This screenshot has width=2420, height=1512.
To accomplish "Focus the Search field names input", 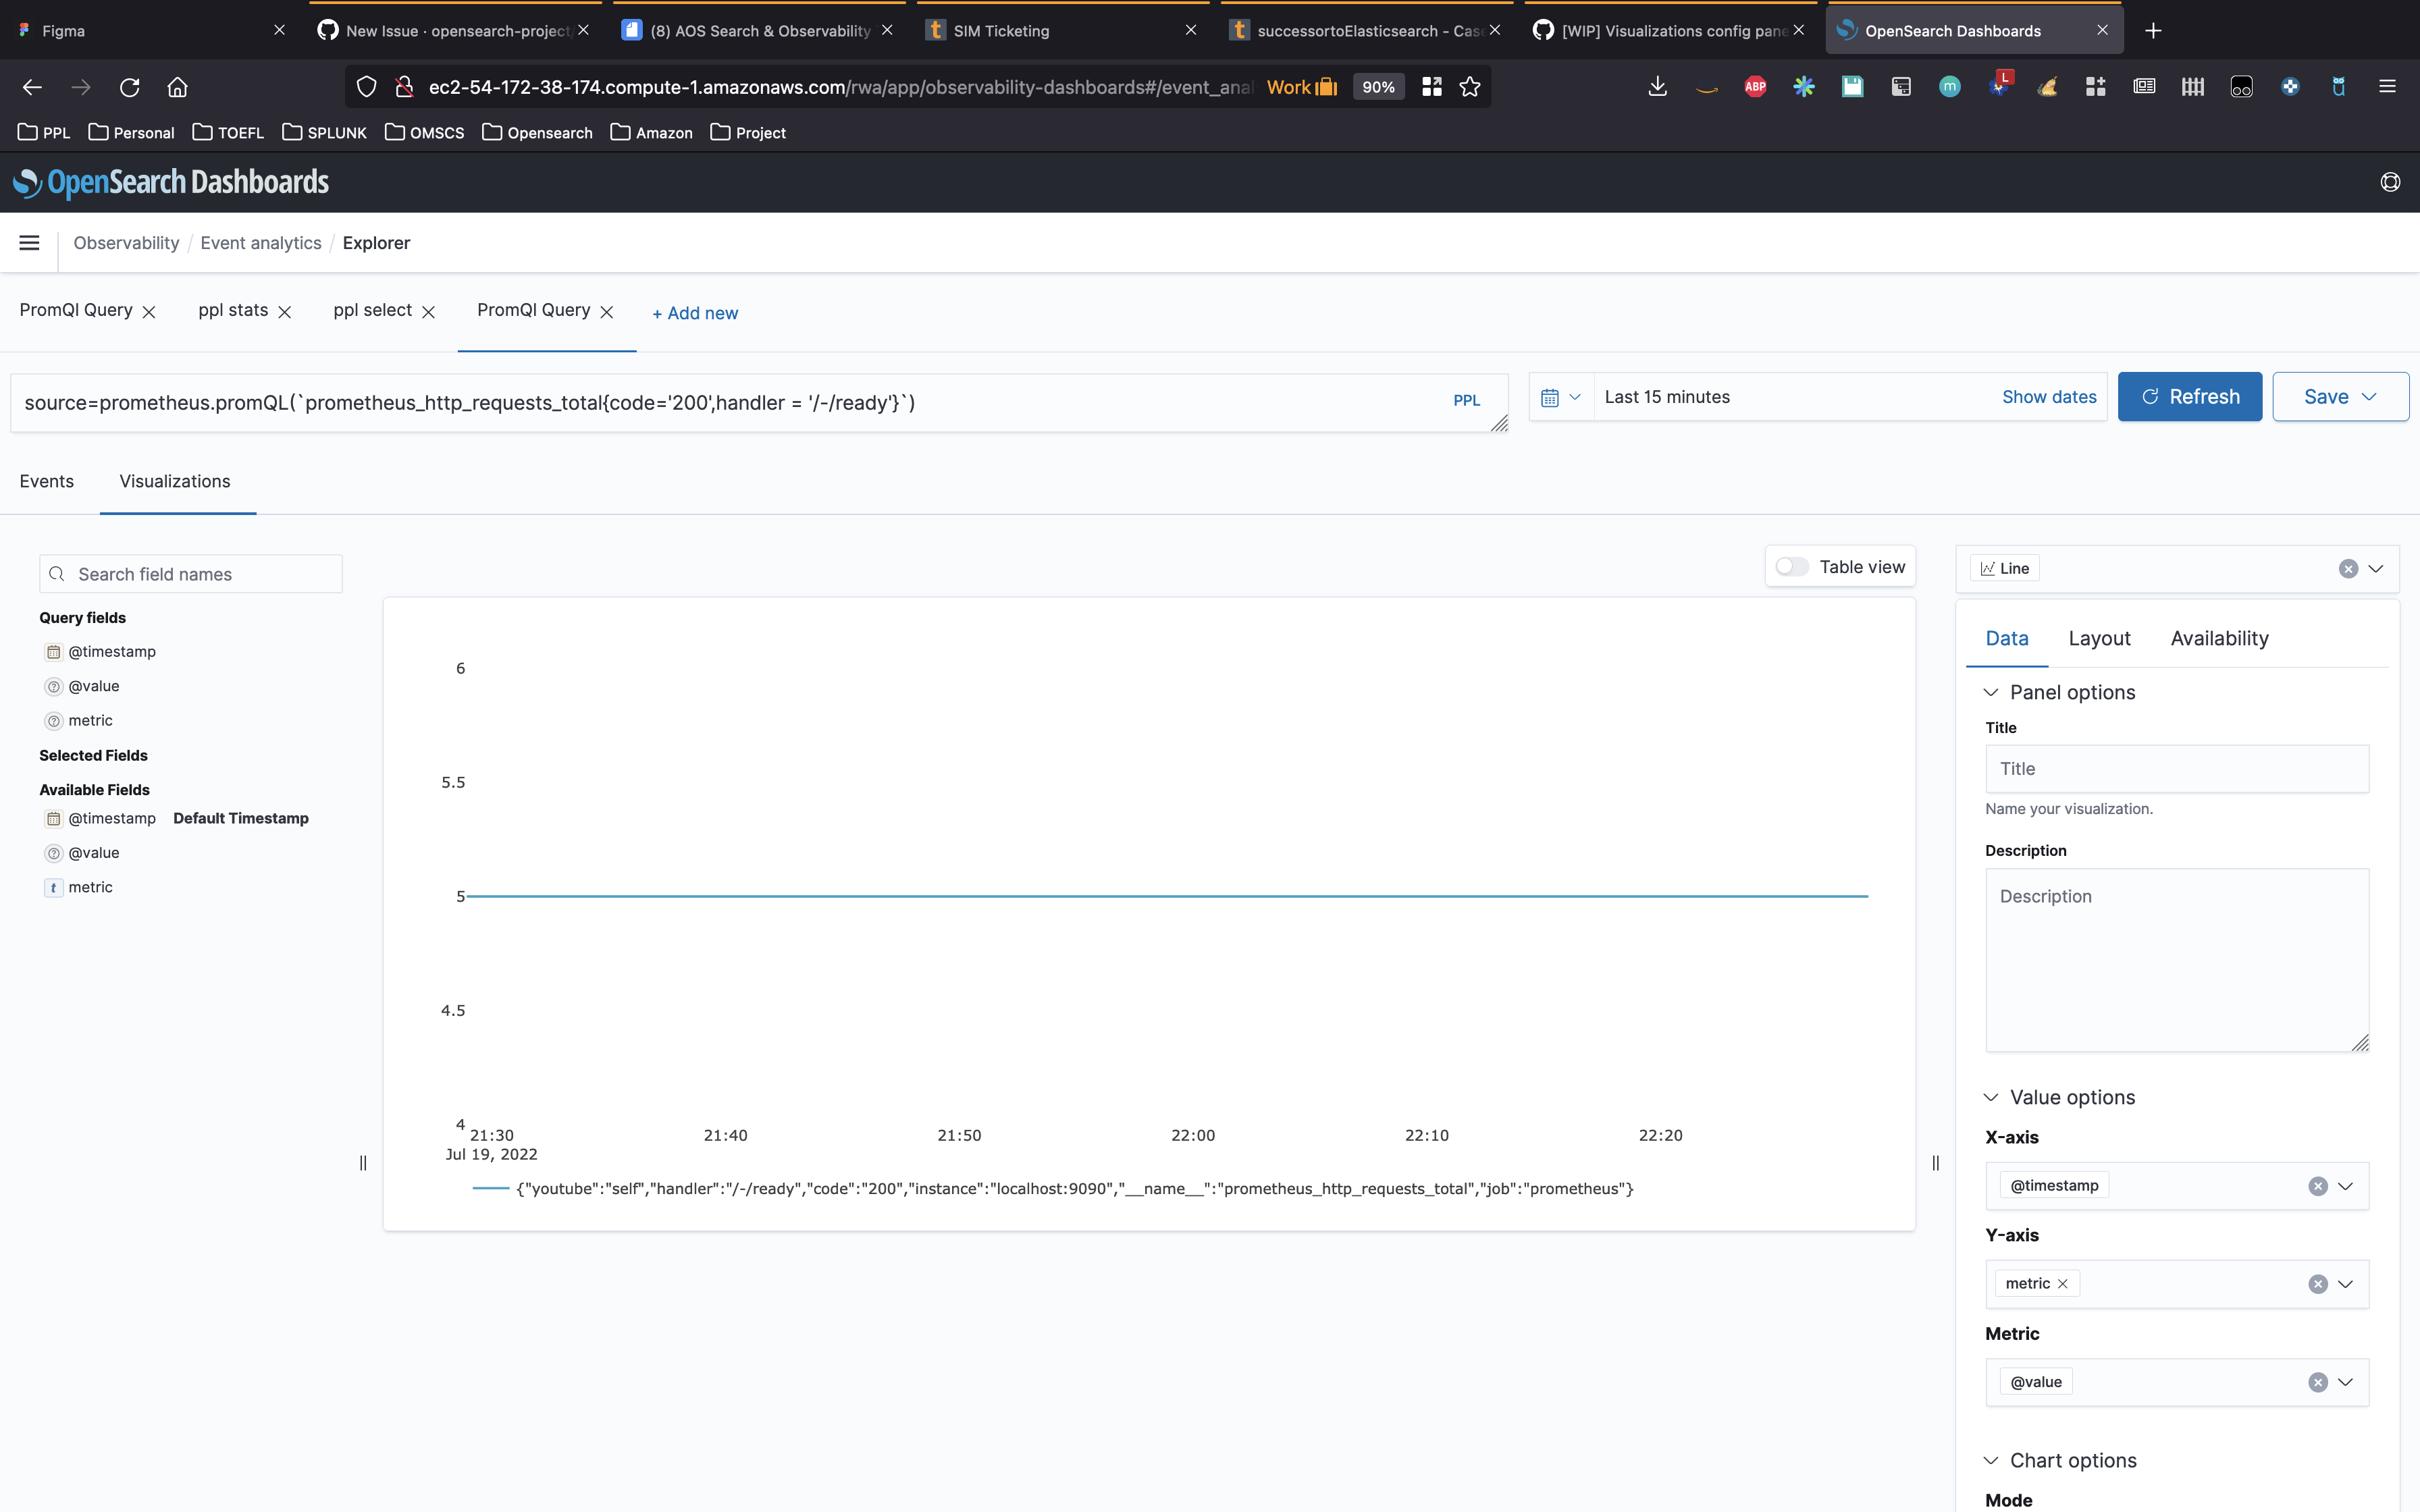I will [x=191, y=574].
